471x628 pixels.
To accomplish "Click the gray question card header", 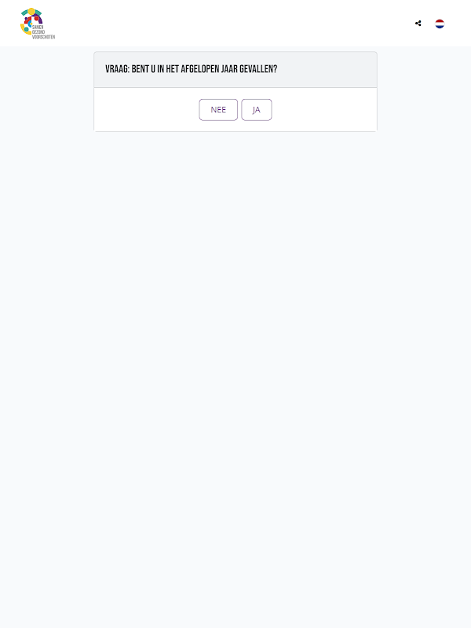I will [x=235, y=69].
